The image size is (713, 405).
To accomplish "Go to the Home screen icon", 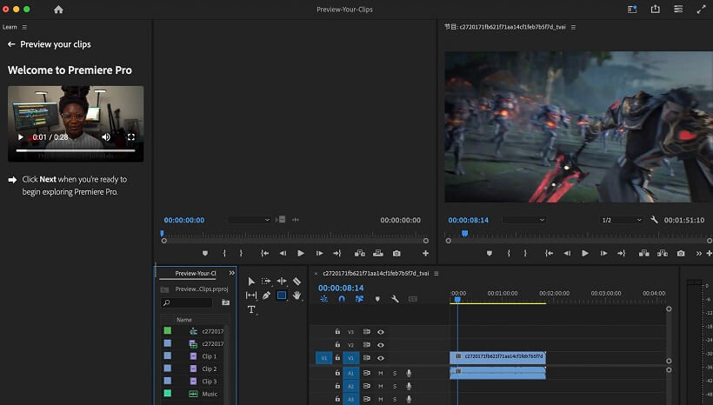I will pos(58,10).
